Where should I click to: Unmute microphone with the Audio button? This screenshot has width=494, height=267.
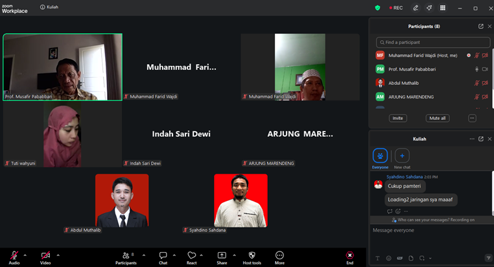pos(14,258)
